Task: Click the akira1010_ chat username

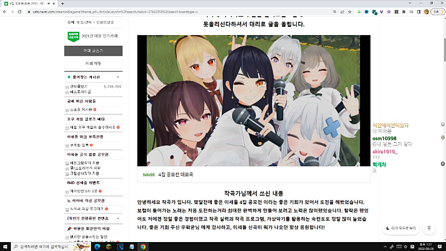Action: pos(385,152)
